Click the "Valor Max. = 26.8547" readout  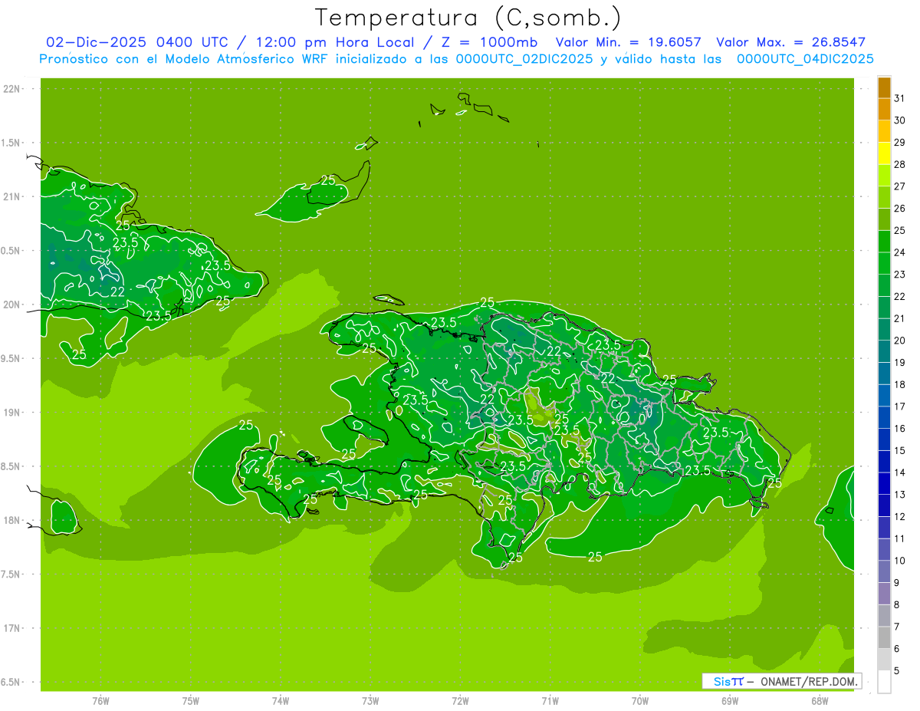tap(791, 42)
